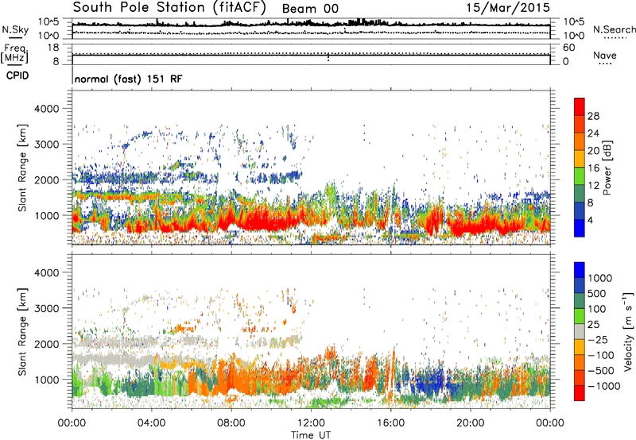Click the "normal (fast) 151 RF" mode text
Viewport: 636px width, 440px height.
coord(128,79)
